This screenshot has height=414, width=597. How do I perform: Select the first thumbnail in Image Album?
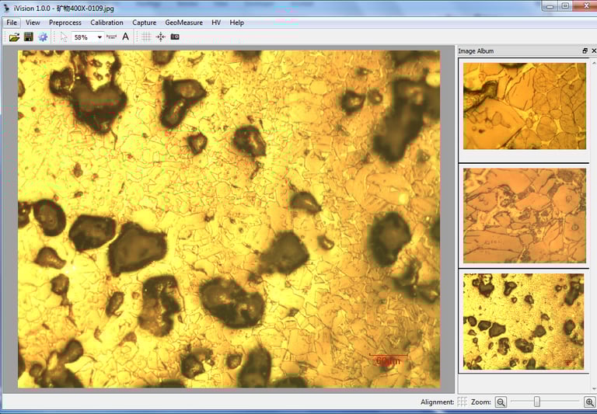coord(525,106)
